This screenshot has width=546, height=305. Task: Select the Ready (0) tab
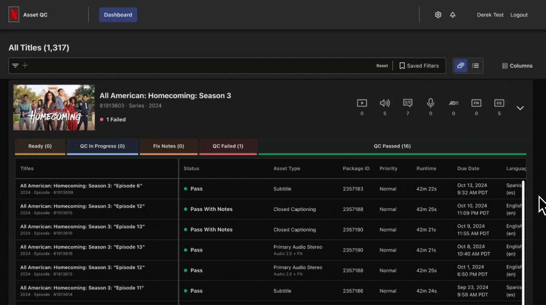coord(40,147)
